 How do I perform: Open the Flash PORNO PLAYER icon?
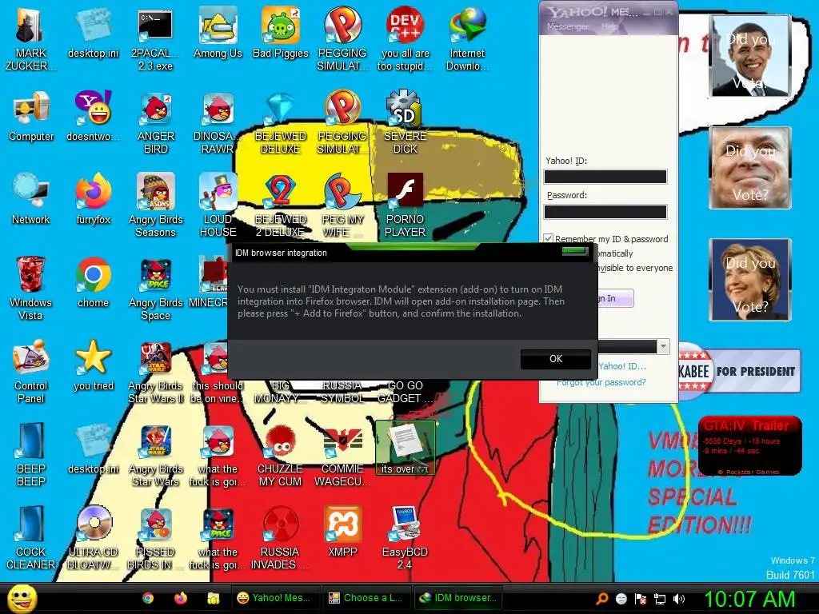[x=406, y=205]
